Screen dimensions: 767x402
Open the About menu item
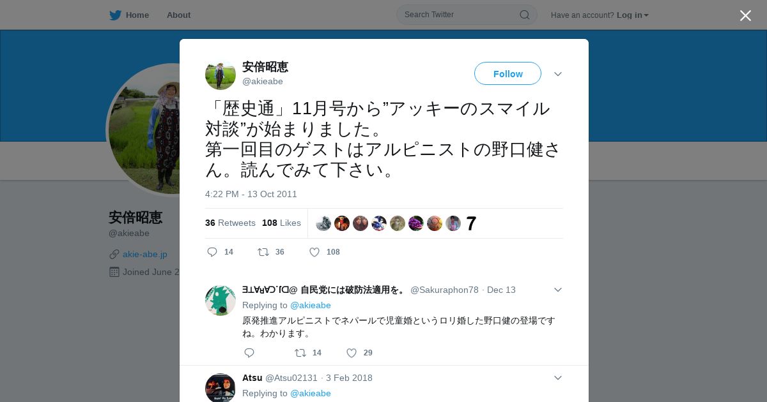click(178, 15)
